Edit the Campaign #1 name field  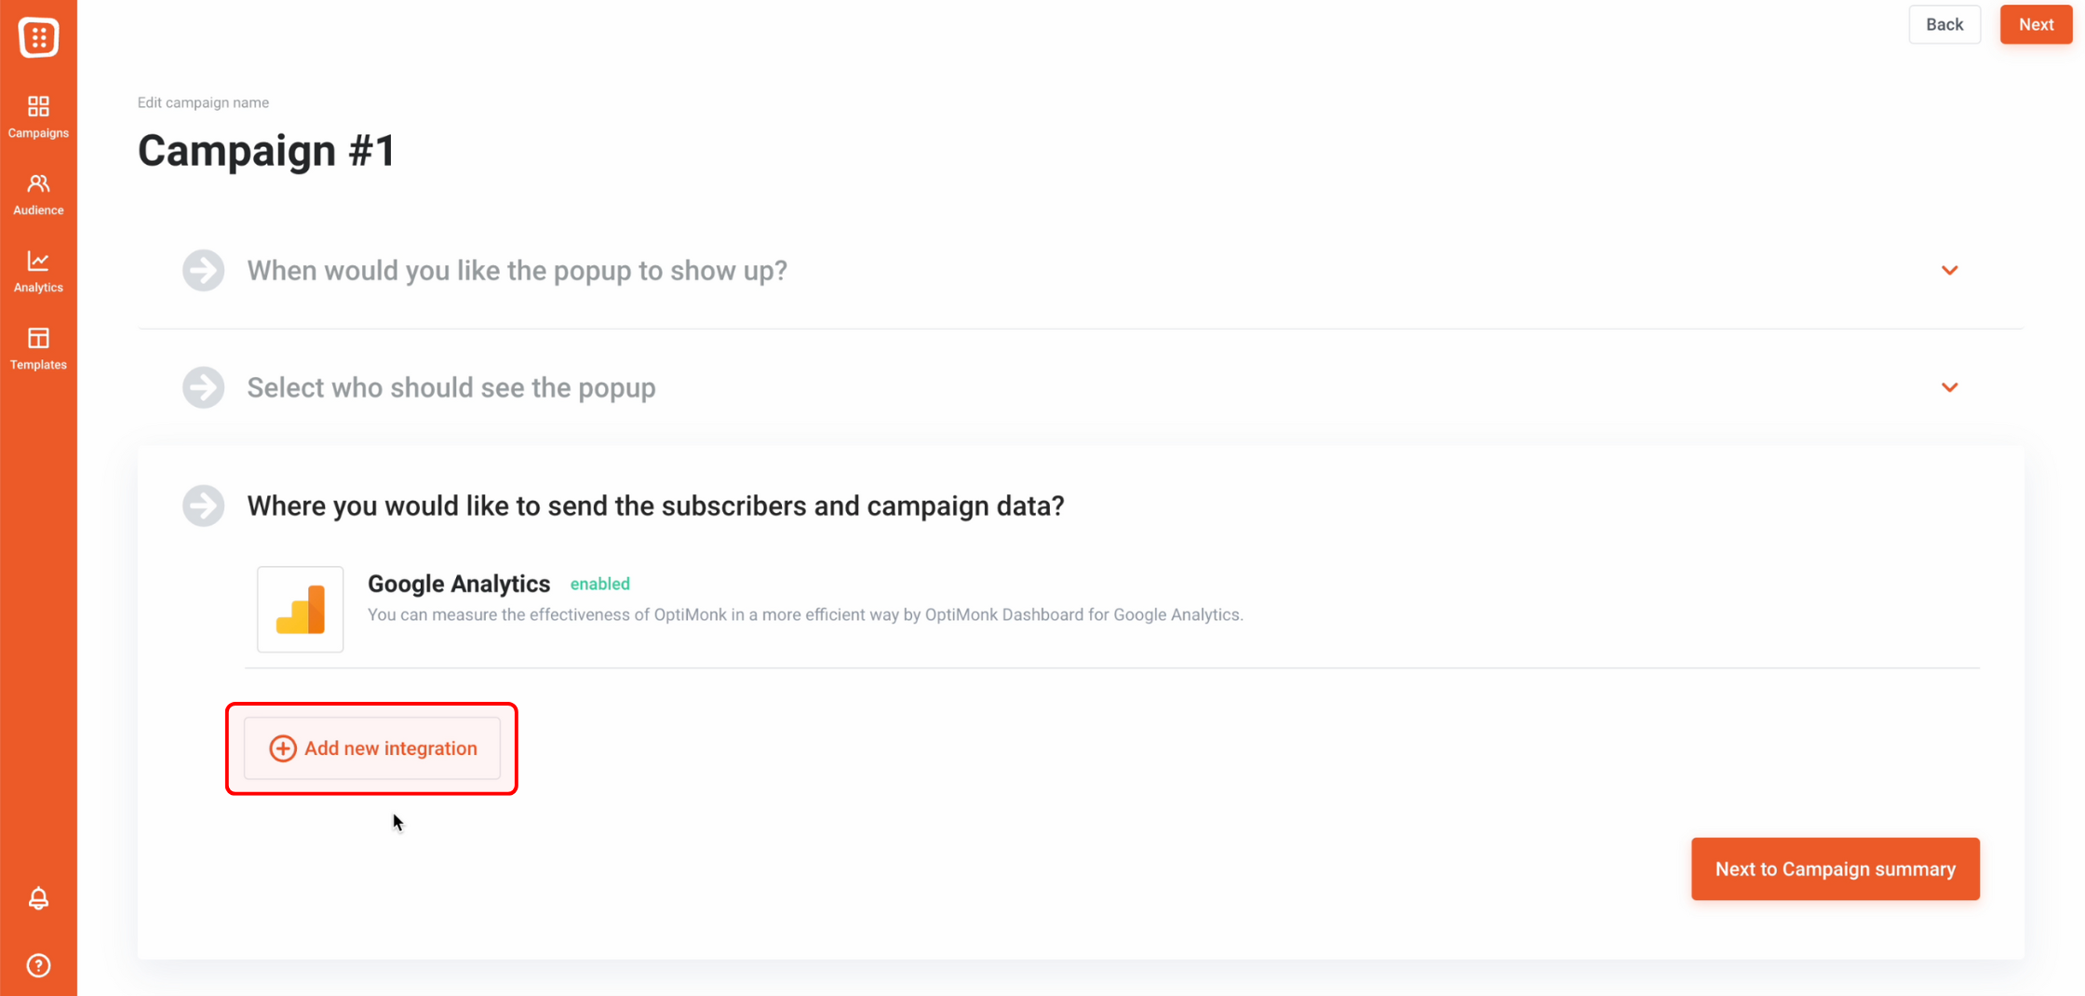[x=267, y=150]
